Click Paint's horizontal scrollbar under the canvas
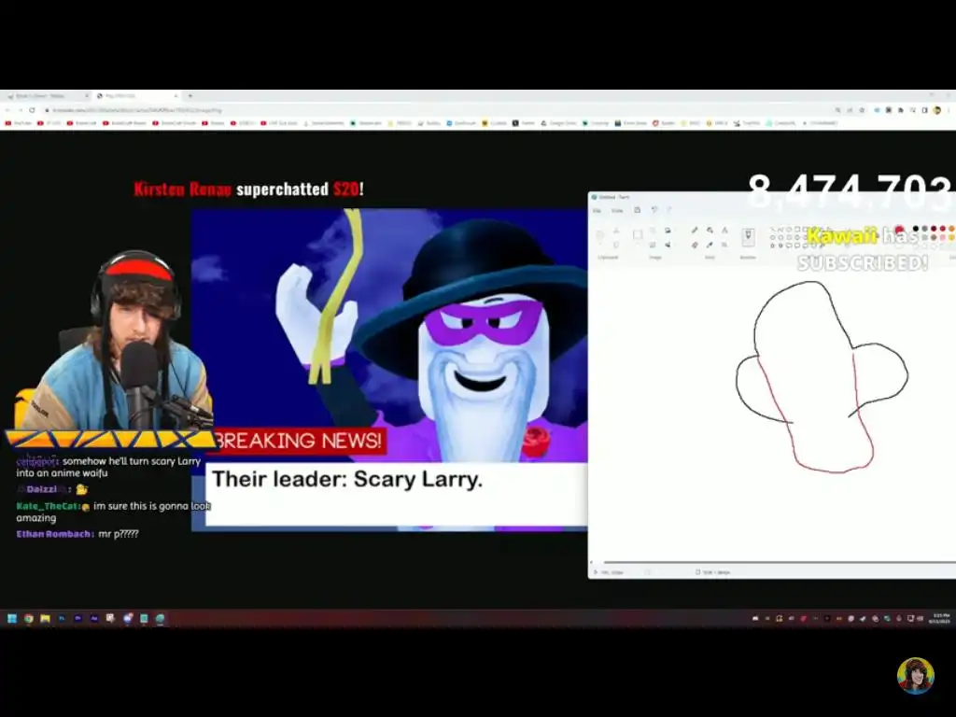 click(x=780, y=561)
